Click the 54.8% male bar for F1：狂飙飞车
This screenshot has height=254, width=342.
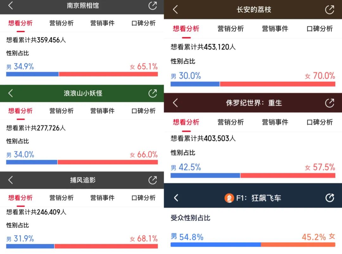216,245
